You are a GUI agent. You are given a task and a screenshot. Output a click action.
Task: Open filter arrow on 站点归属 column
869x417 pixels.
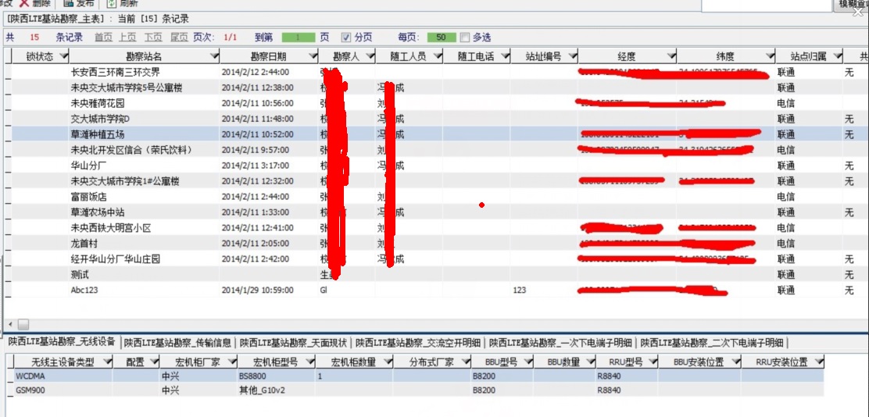837,56
